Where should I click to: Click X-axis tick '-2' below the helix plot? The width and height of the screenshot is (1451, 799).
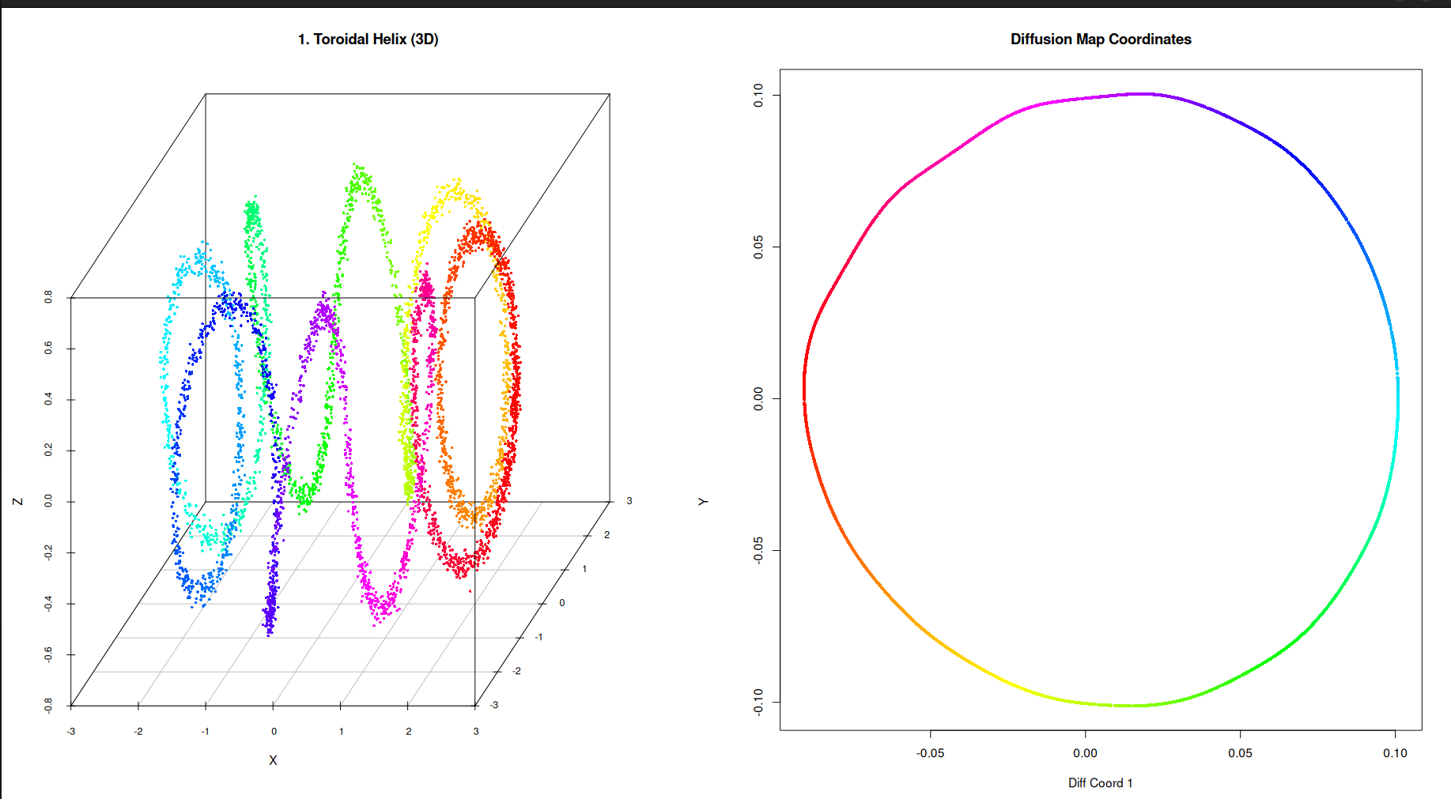pos(138,732)
